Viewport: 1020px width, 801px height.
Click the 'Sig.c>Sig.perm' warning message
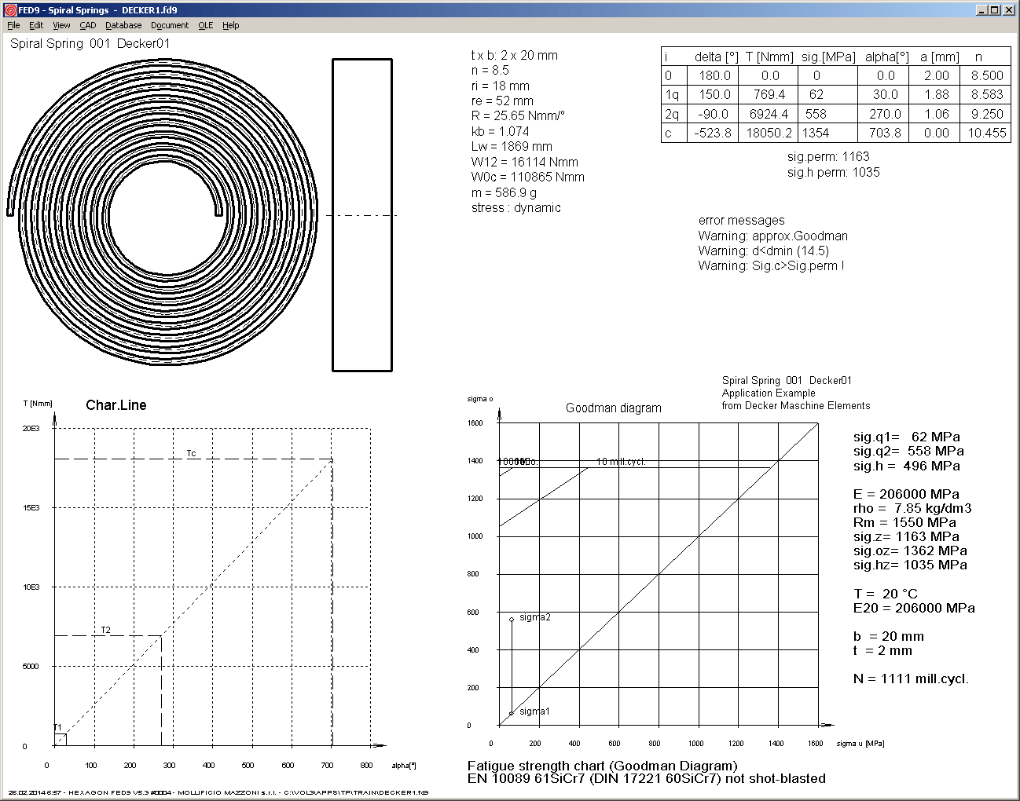point(770,265)
